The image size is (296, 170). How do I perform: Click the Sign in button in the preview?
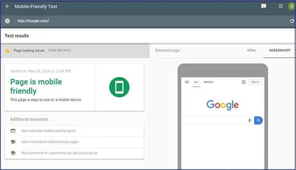click(255, 82)
